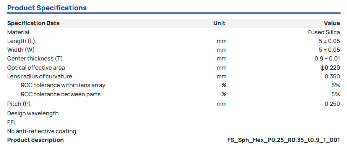
Task: Select the No anti-reflective coating row
Action: [42, 131]
